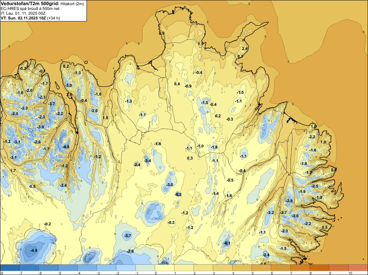Click the '0.3' temperature value on the map
Screen dimensions: 368x275
pos(190,158)
